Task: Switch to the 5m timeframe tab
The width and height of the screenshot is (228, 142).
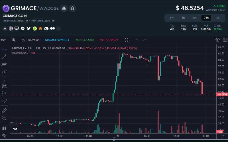Action: click(x=172, y=18)
